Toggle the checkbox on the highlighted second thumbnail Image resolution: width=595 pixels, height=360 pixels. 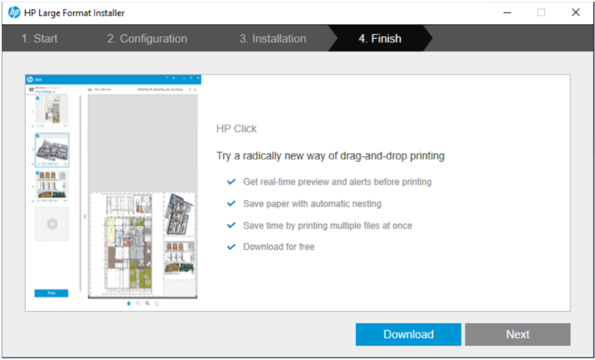(39, 135)
